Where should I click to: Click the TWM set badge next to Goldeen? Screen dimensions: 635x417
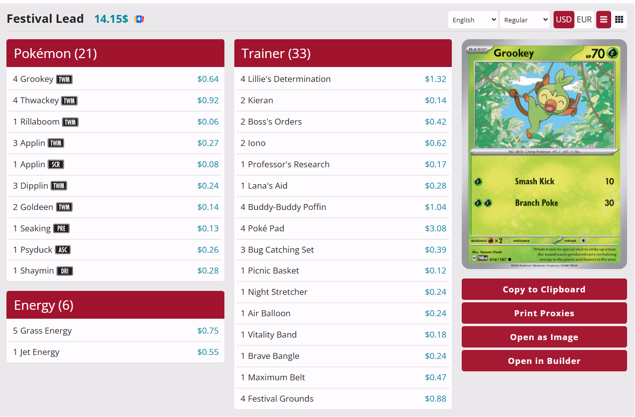click(x=65, y=208)
